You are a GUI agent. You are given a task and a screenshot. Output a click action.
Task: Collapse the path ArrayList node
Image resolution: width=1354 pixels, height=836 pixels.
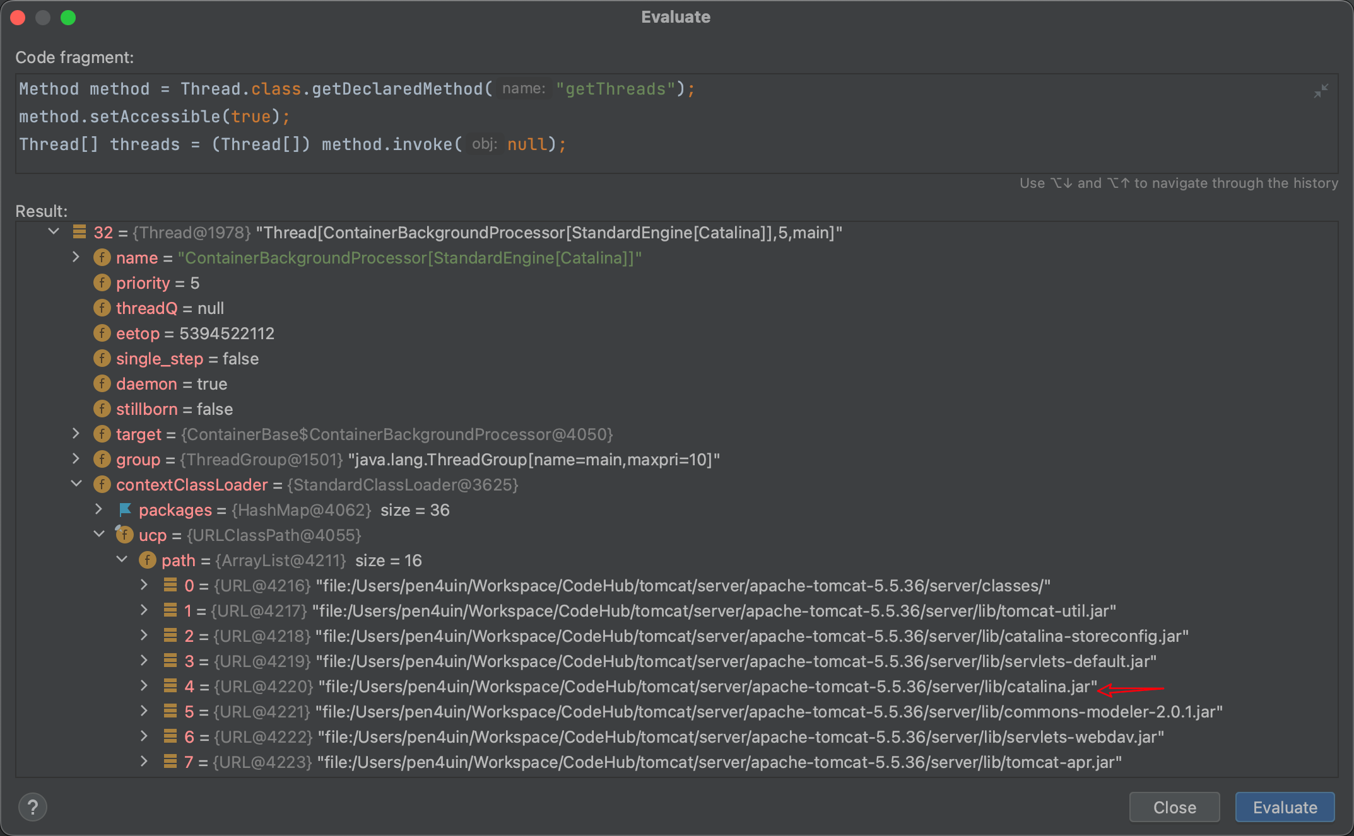pos(122,559)
